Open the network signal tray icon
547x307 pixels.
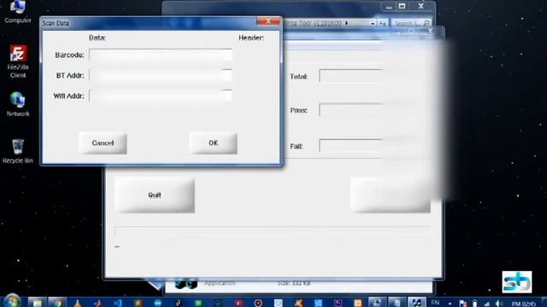click(486, 304)
